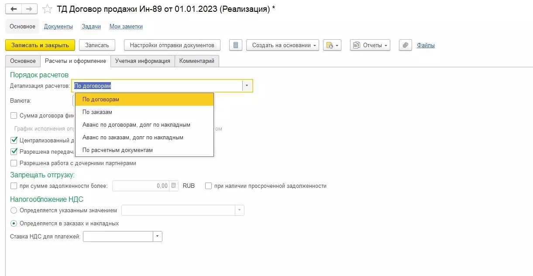Select Определяется указанным значением radio button
This screenshot has width=533, height=276.
point(14,210)
